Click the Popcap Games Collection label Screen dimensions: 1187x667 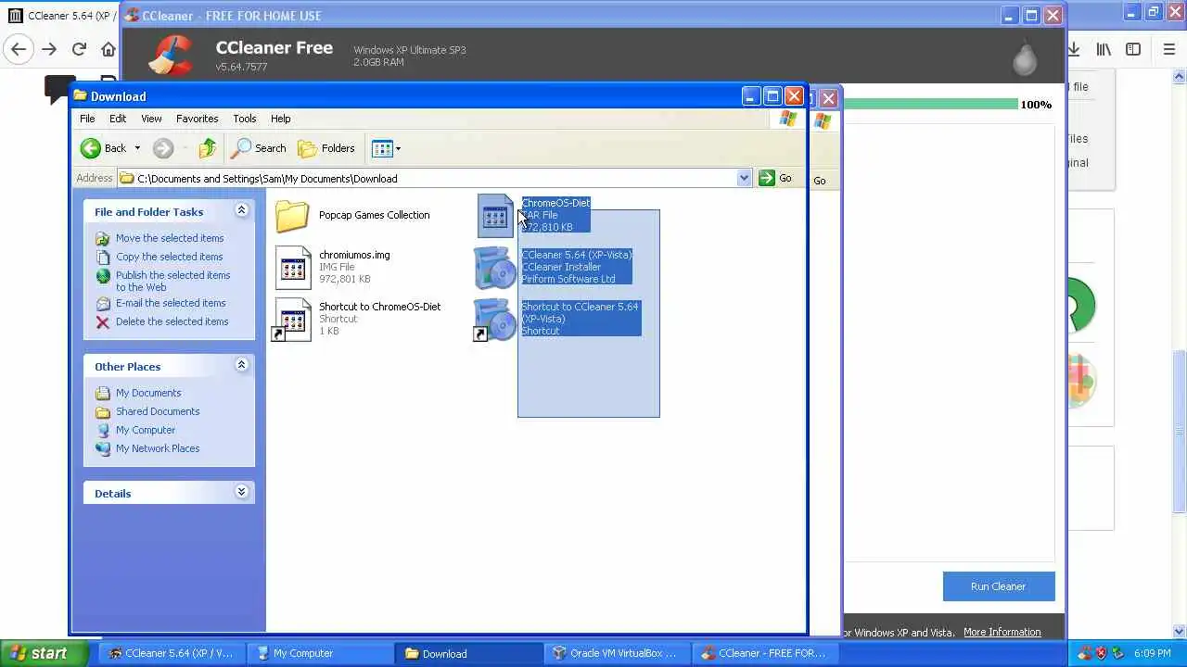tap(374, 215)
